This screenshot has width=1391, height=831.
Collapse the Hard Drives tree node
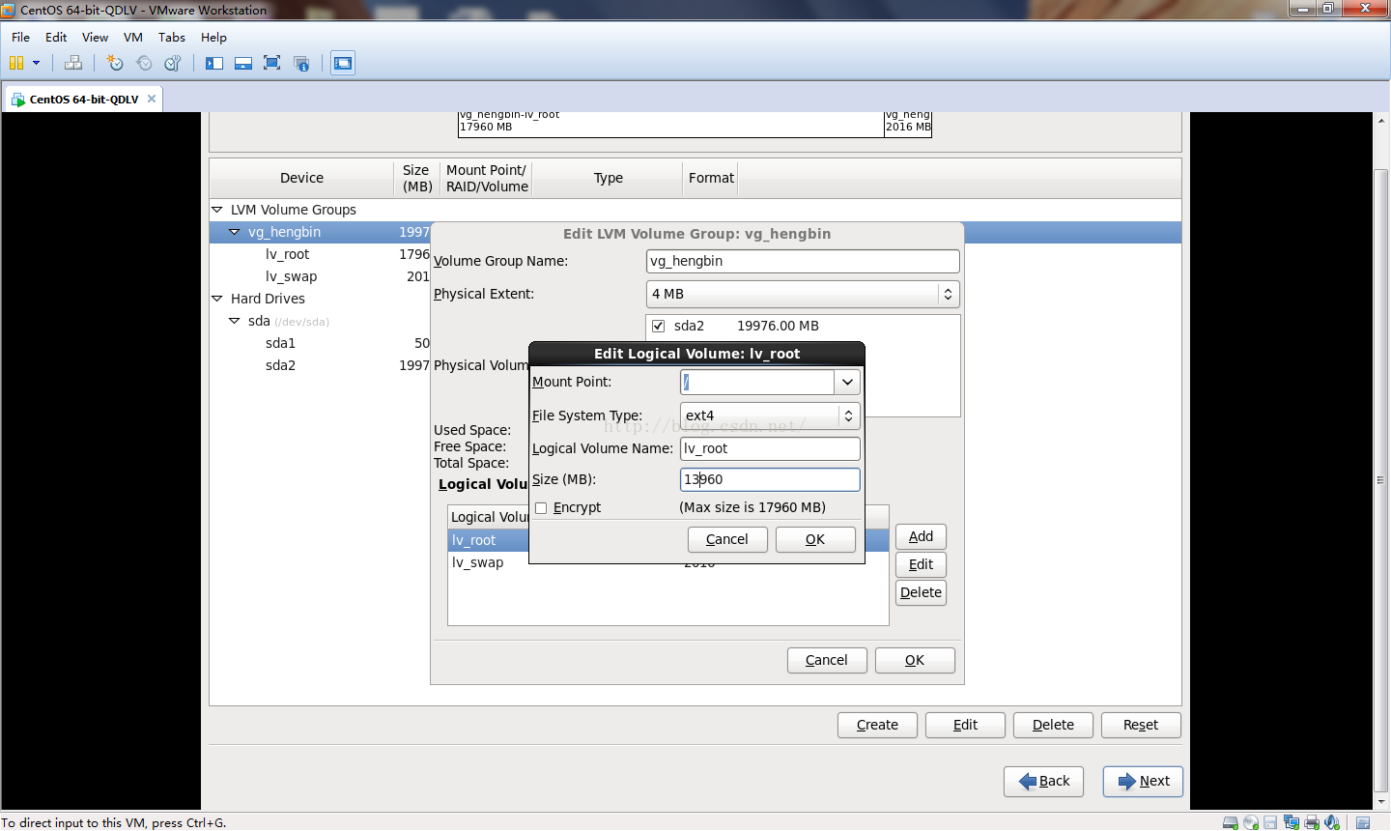[217, 299]
